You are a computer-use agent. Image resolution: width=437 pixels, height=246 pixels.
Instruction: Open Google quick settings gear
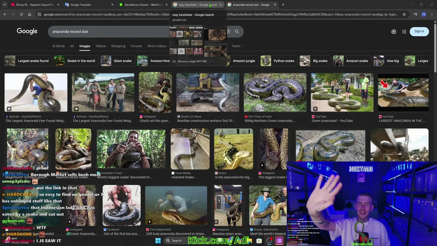pos(394,31)
